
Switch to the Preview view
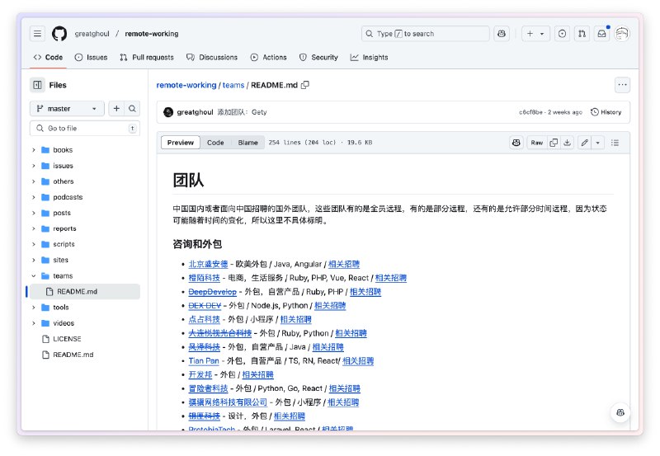tap(181, 143)
